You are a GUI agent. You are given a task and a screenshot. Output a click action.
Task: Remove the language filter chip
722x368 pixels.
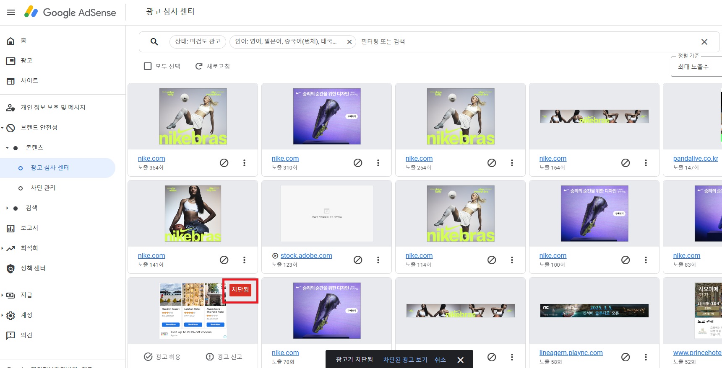pos(349,42)
